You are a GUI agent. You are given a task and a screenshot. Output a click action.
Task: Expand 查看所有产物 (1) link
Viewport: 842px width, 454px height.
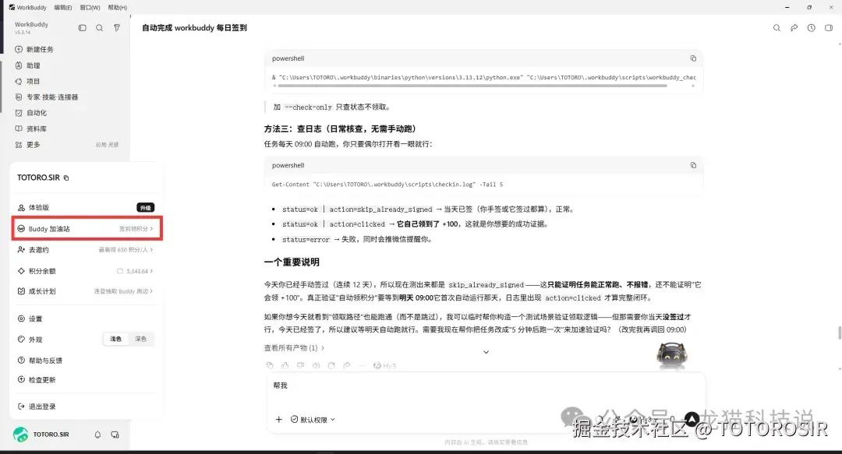294,348
